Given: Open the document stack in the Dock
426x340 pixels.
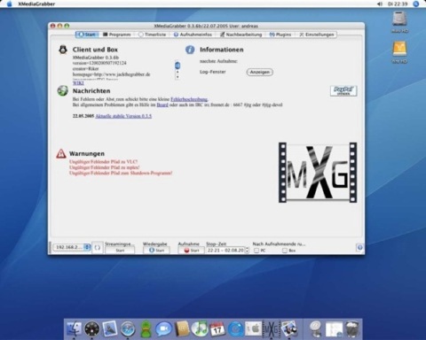Looking at the screenshot, I should [x=334, y=328].
